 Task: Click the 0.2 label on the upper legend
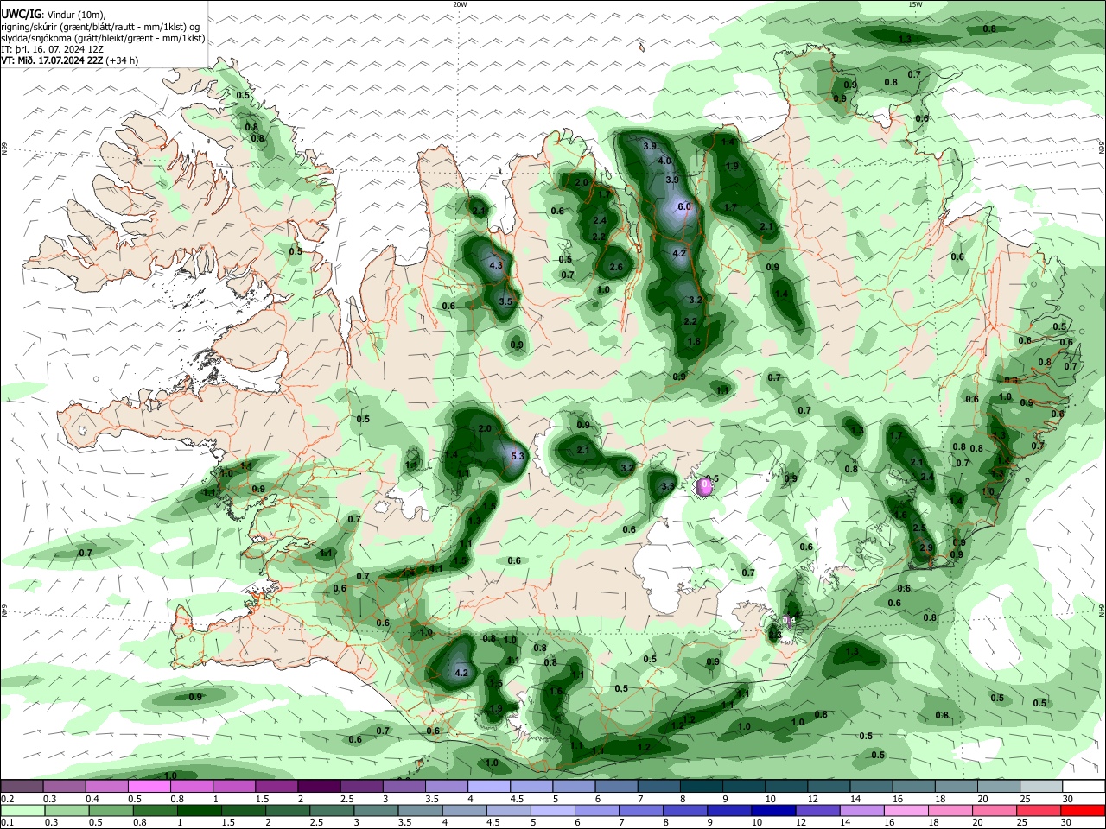pyautogui.click(x=7, y=799)
